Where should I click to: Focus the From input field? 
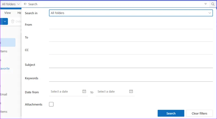(131, 25)
